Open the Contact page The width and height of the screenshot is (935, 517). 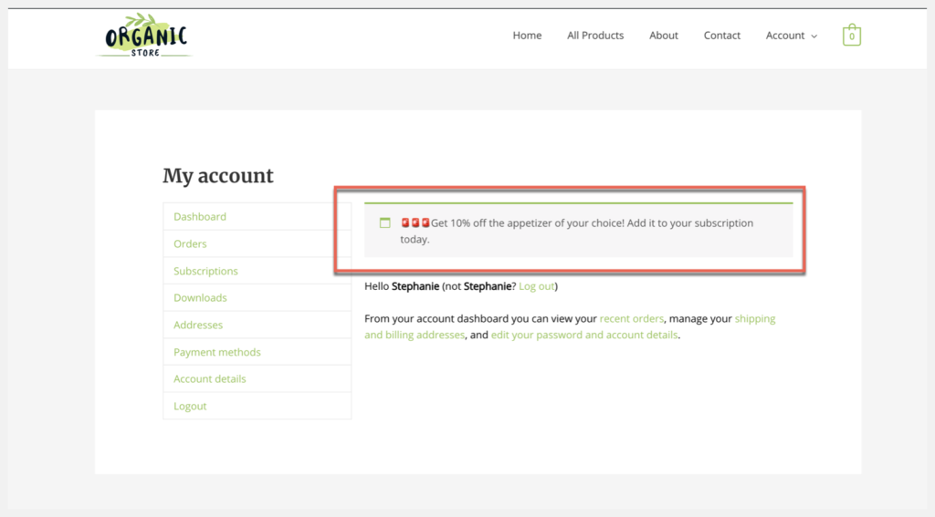click(721, 36)
